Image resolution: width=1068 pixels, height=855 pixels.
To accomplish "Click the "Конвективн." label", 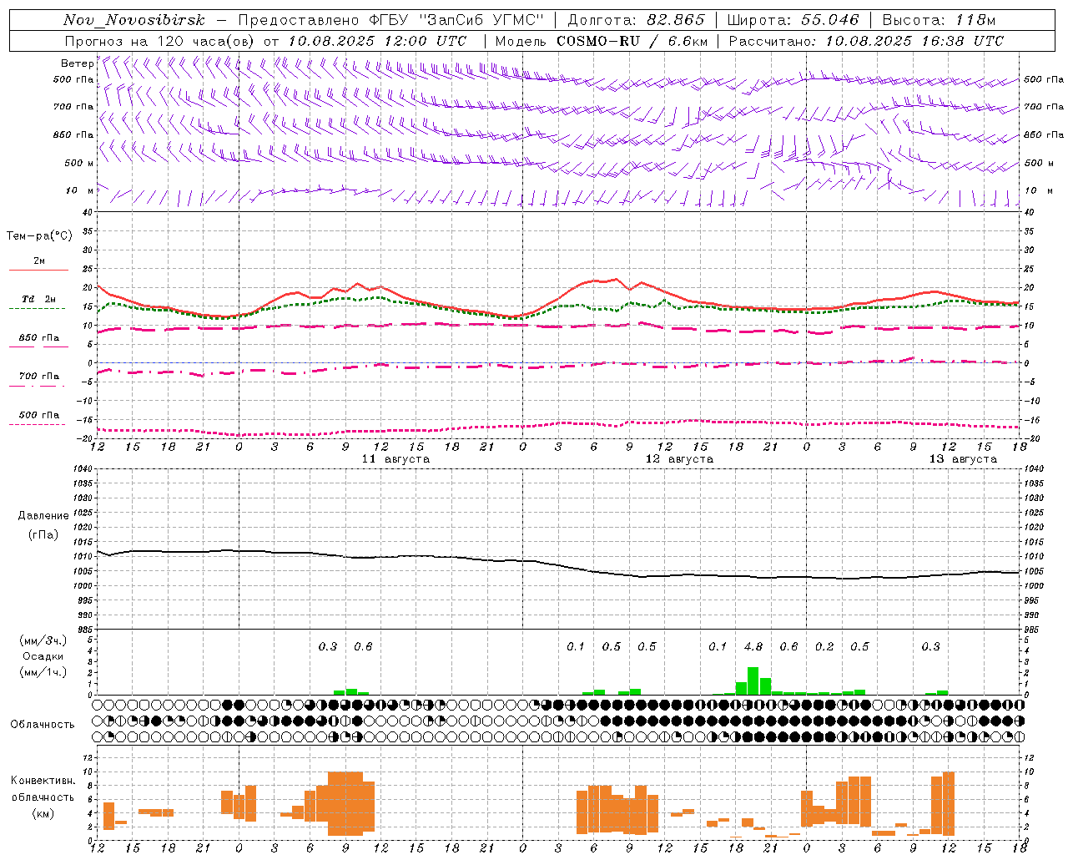I will tap(43, 781).
